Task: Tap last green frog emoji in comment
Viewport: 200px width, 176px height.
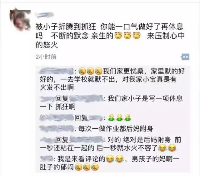Action: [x=128, y=118]
